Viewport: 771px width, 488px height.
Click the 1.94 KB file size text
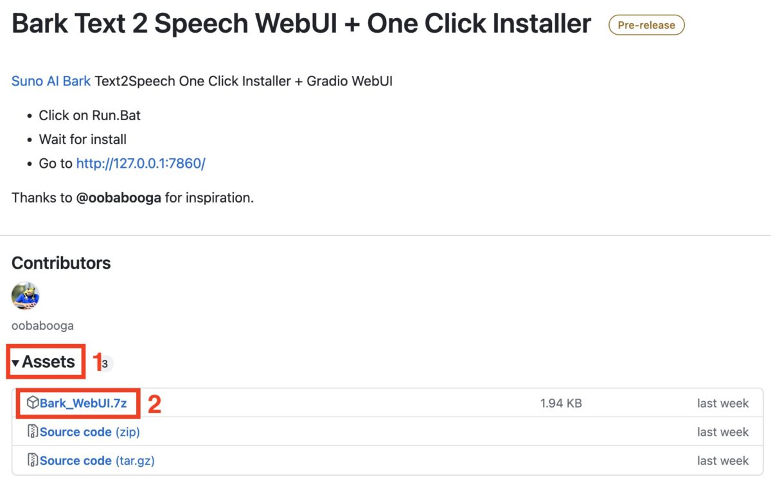(x=561, y=403)
